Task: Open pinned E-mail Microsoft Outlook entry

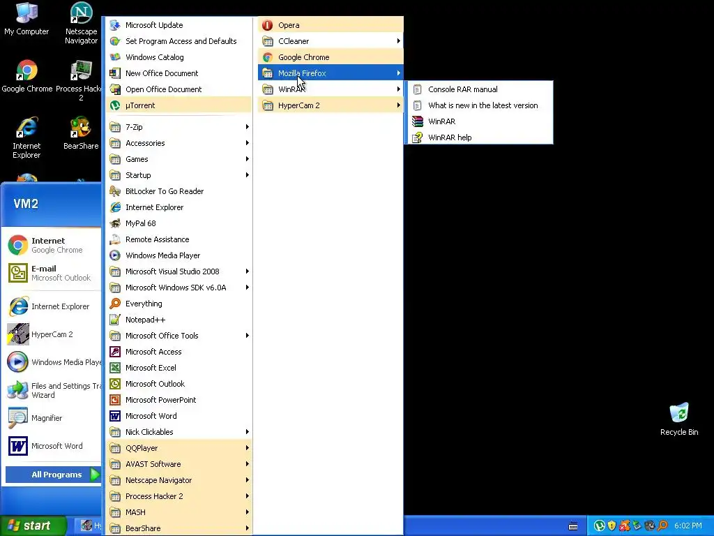Action: click(x=53, y=273)
